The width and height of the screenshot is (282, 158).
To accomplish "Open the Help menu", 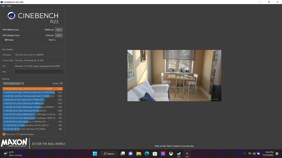I will (9, 6).
